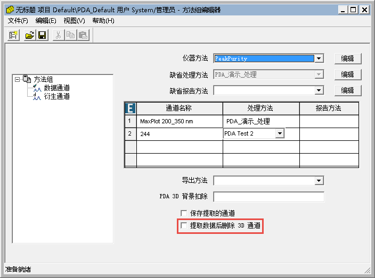Select 衍生通道 in the tree

[56, 96]
